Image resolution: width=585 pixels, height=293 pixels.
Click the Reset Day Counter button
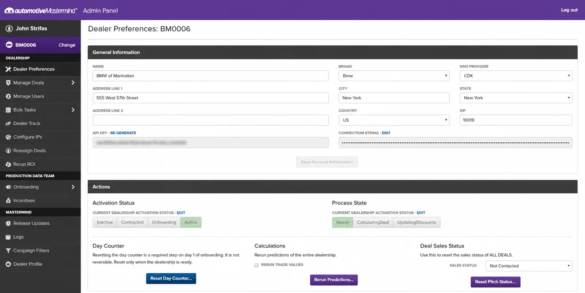(x=171, y=278)
